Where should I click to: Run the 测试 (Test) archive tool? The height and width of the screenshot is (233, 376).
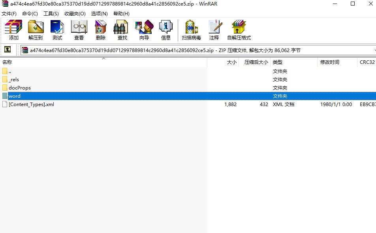tap(57, 30)
